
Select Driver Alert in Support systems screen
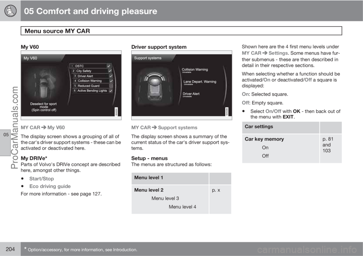coord(191,94)
